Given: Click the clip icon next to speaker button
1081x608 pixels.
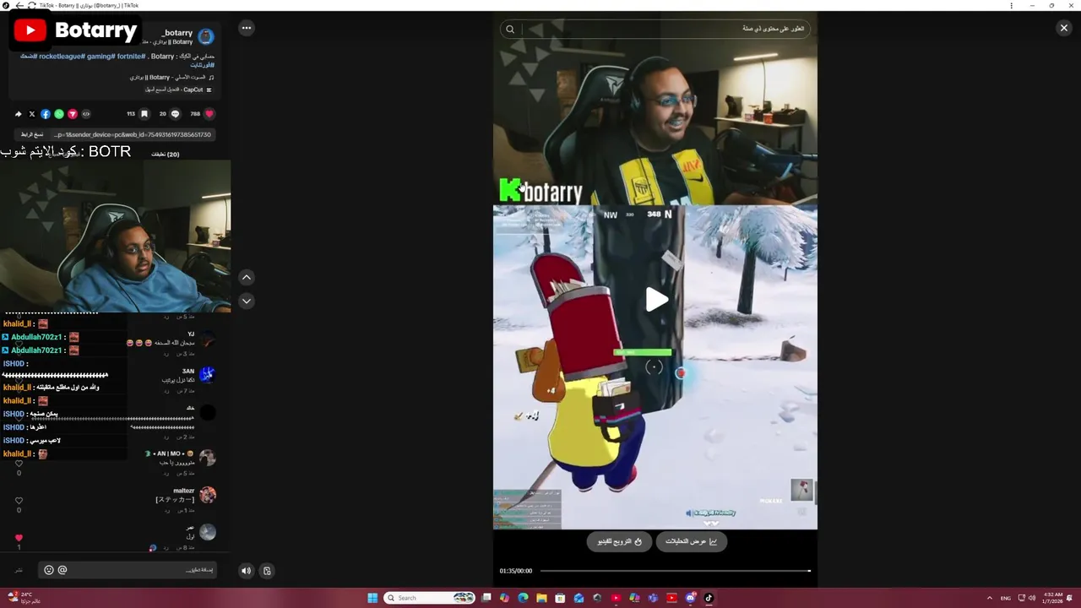Looking at the screenshot, I should tap(267, 571).
